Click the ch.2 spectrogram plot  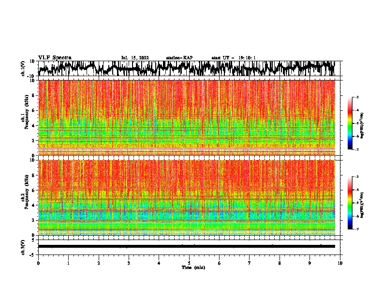click(x=187, y=198)
